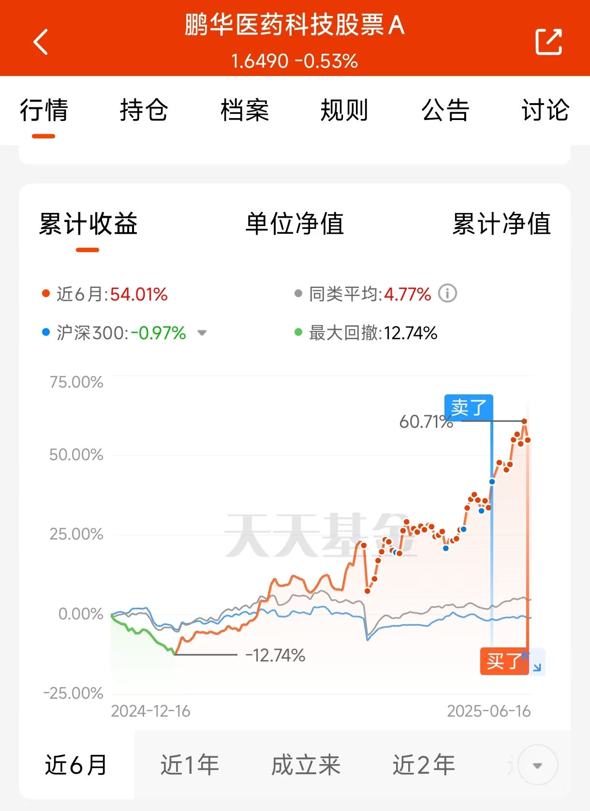The height and width of the screenshot is (811, 590).
Task: Choose the 近1年 time range
Action: click(x=190, y=765)
